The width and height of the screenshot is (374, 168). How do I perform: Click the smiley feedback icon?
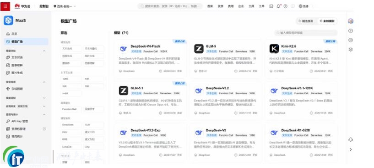pos(350,40)
